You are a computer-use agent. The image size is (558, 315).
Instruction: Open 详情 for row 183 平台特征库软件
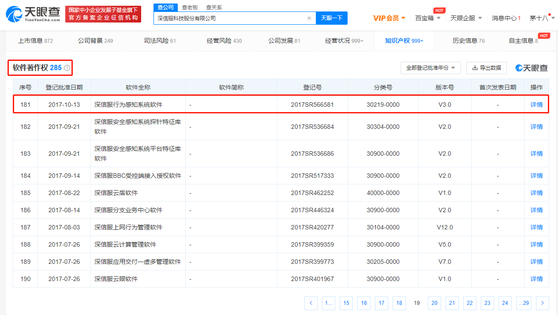(536, 154)
